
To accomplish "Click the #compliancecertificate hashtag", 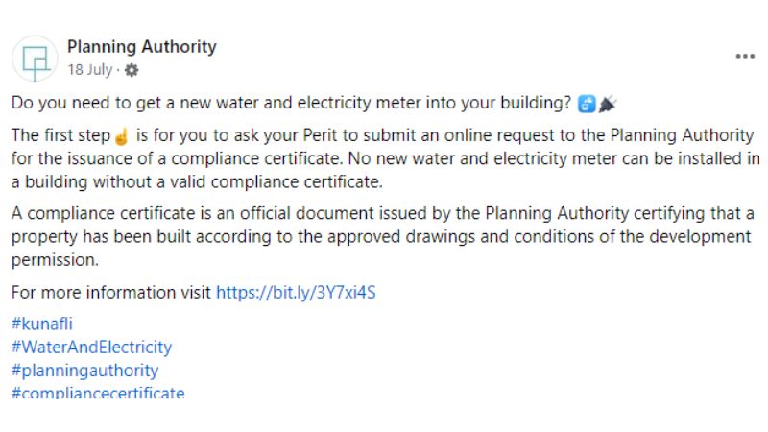I will click(x=97, y=392).
